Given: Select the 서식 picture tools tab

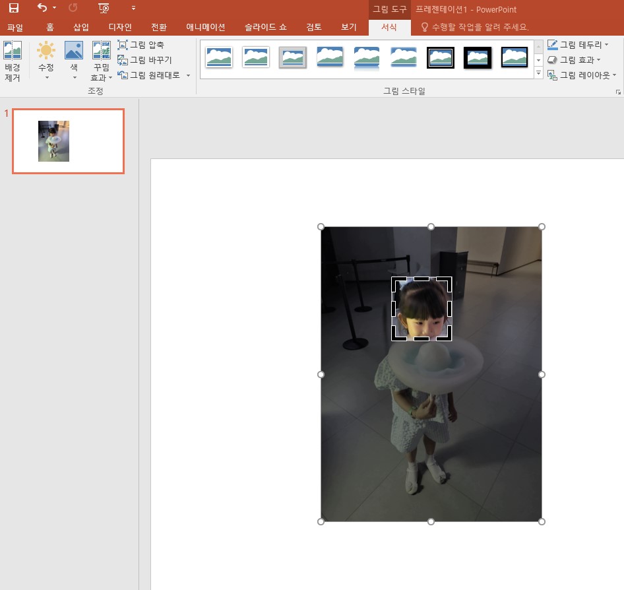Looking at the screenshot, I should [x=389, y=27].
